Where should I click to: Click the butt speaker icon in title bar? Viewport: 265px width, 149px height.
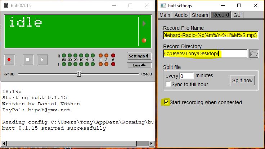(6, 5)
